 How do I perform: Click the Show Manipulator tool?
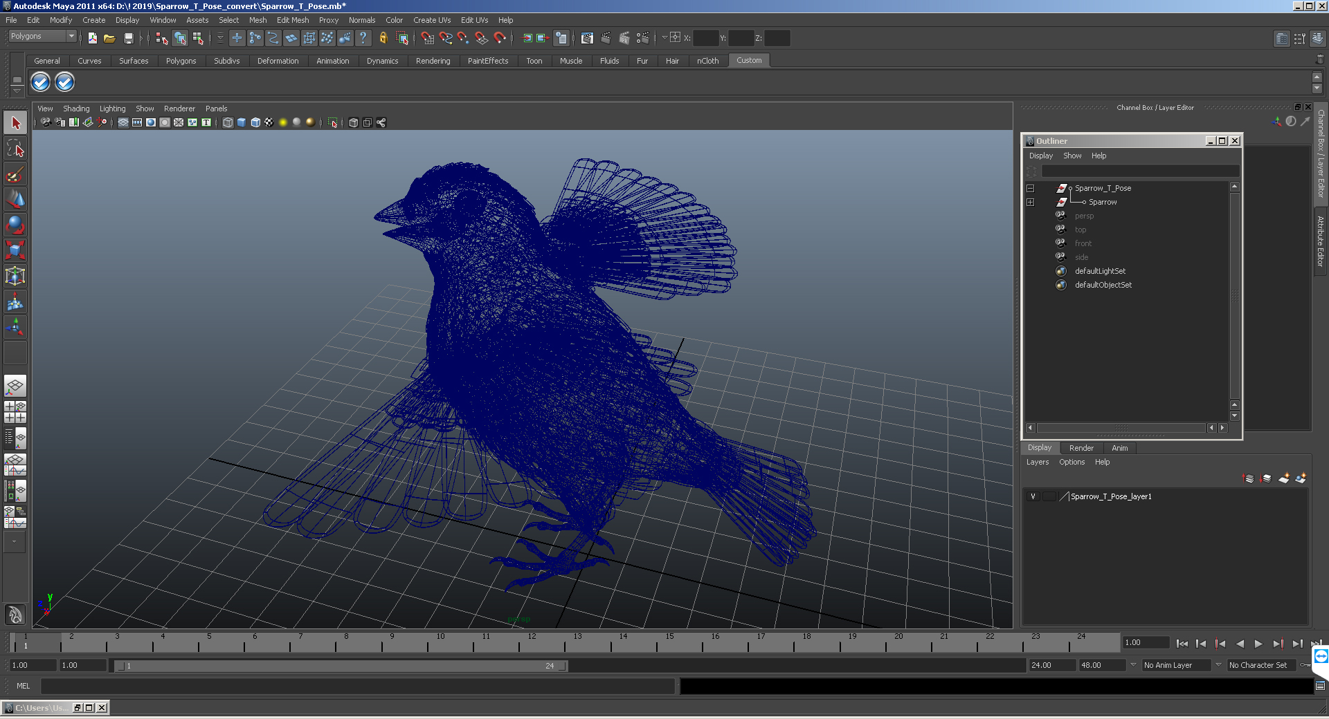coord(15,327)
